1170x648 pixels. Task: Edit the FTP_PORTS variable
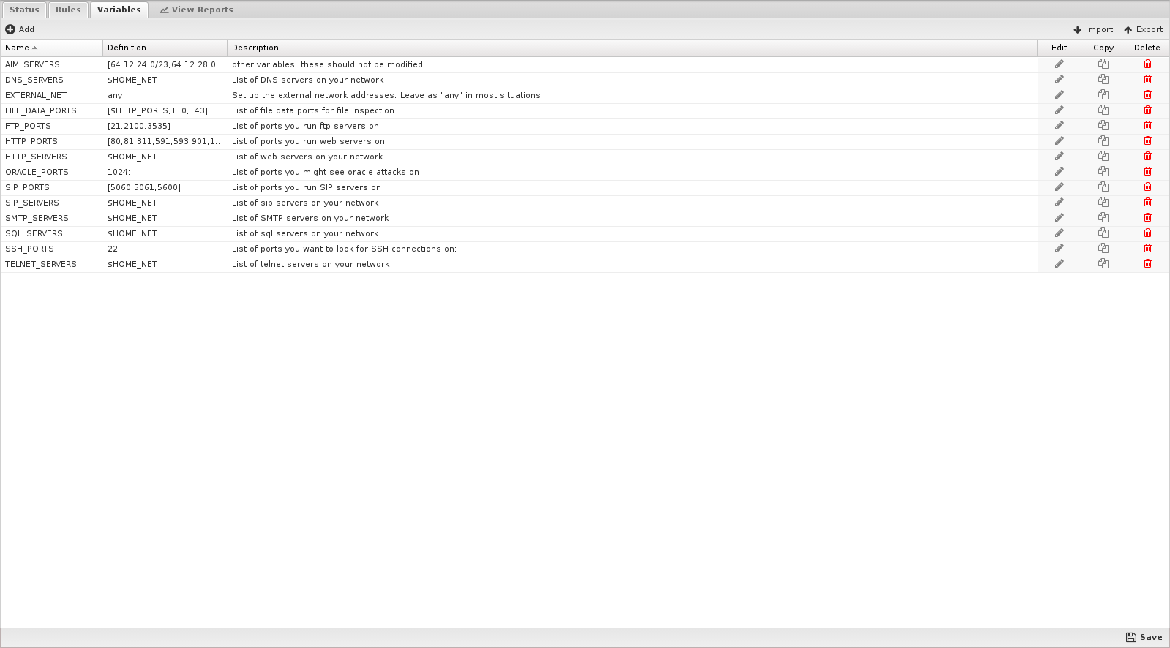1059,126
